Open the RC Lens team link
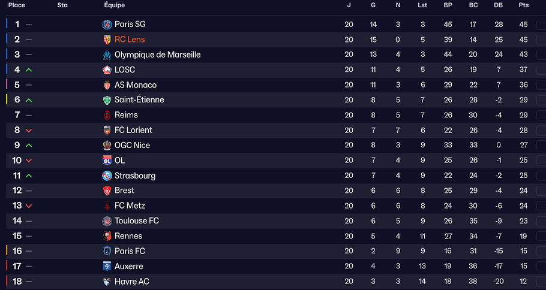This screenshot has height=290, width=546. pos(130,40)
